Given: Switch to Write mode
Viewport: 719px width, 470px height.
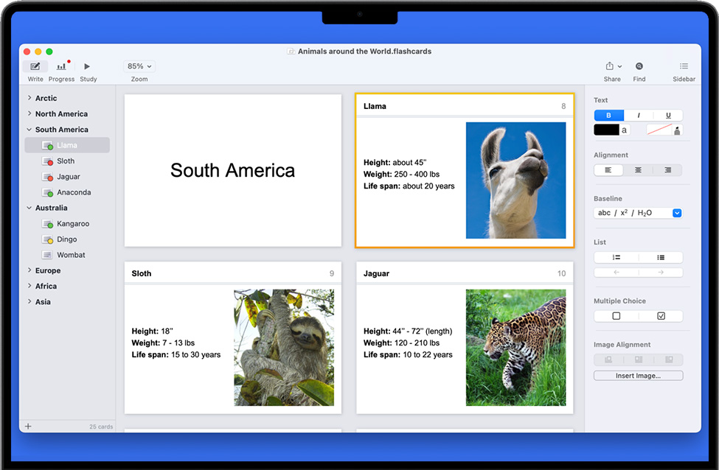Looking at the screenshot, I should (x=35, y=66).
